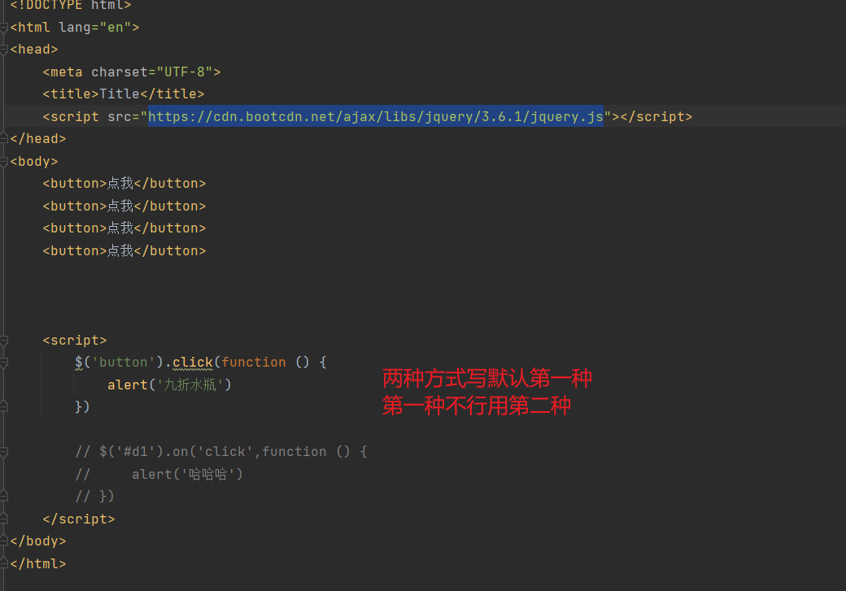Click the inline <script> opening tag text
Image resolution: width=846 pixels, height=591 pixels.
(x=75, y=341)
